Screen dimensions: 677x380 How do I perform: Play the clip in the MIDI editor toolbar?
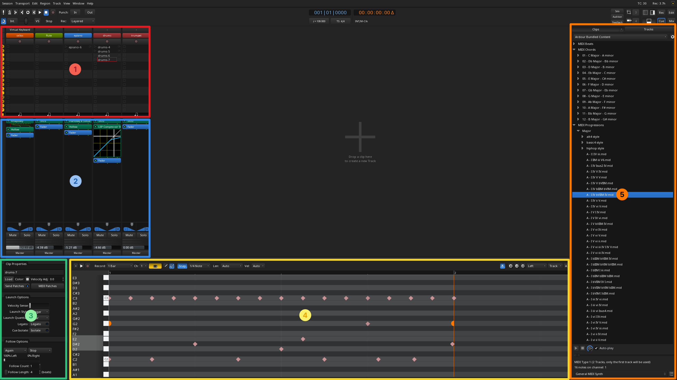pyautogui.click(x=81, y=266)
